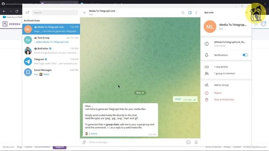Image resolution: width=269 pixels, height=151 pixels.
Task: Click the Heroku logo in the browser
Action: click(11, 24)
